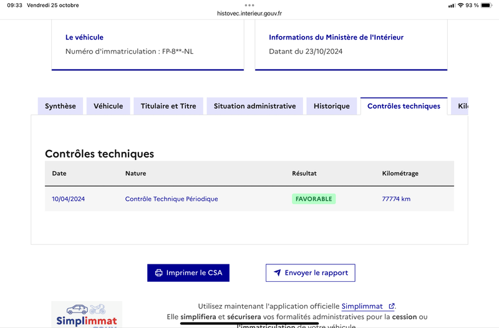Click the printer icon on Imprimer button
The height and width of the screenshot is (328, 499).
coord(158,273)
